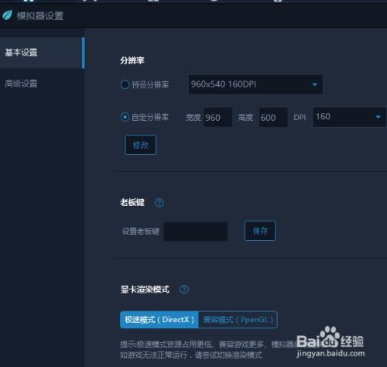
Task: Focus the 宽度 width field showing 960
Action: click(x=218, y=118)
